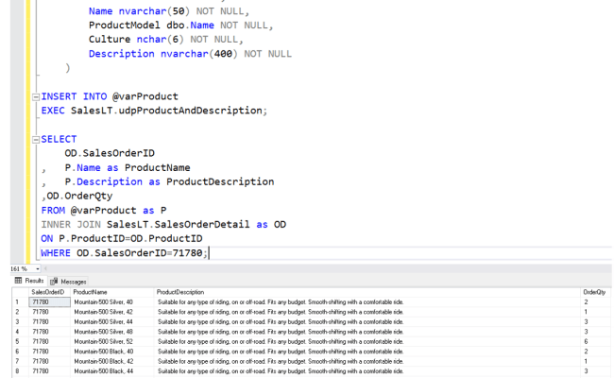Click Culture nchar(6) definition line
Image resolution: width=614 pixels, height=378 pixels.
coord(166,39)
